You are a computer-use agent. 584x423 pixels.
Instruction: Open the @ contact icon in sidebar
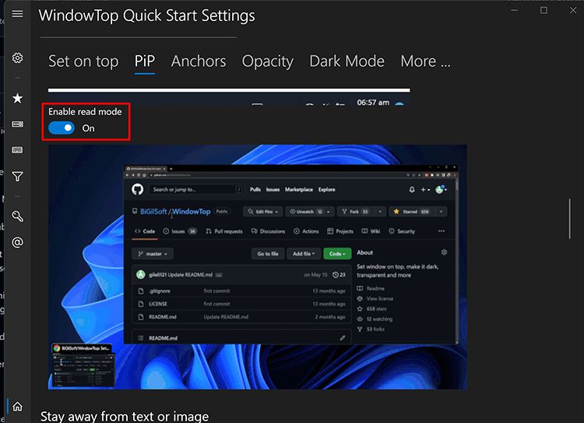point(17,242)
